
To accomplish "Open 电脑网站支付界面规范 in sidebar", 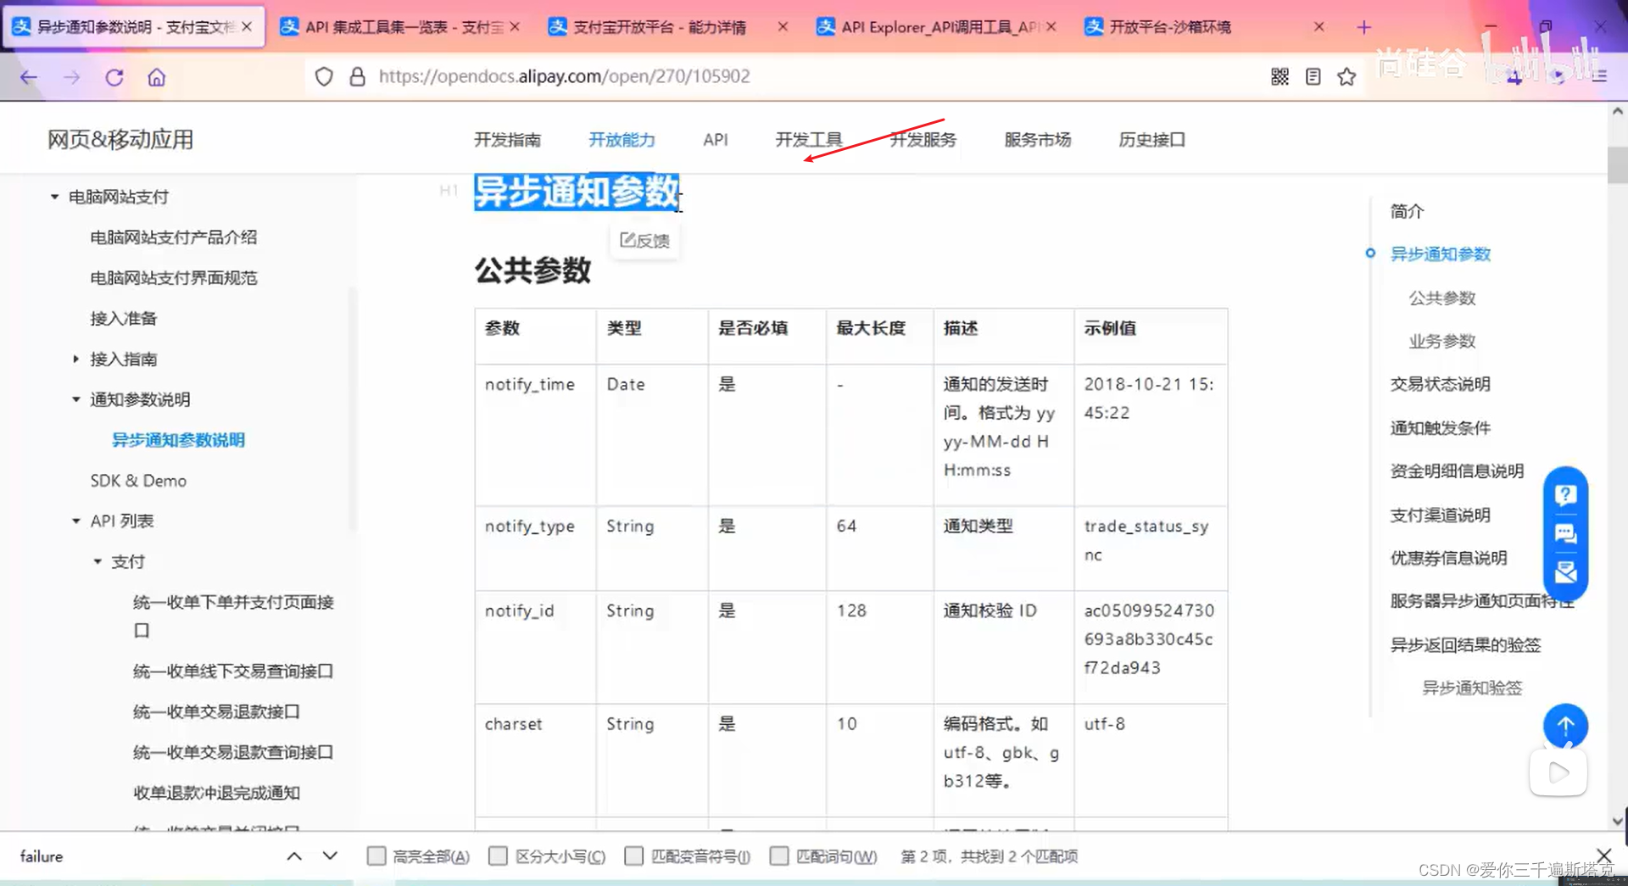I will (174, 278).
